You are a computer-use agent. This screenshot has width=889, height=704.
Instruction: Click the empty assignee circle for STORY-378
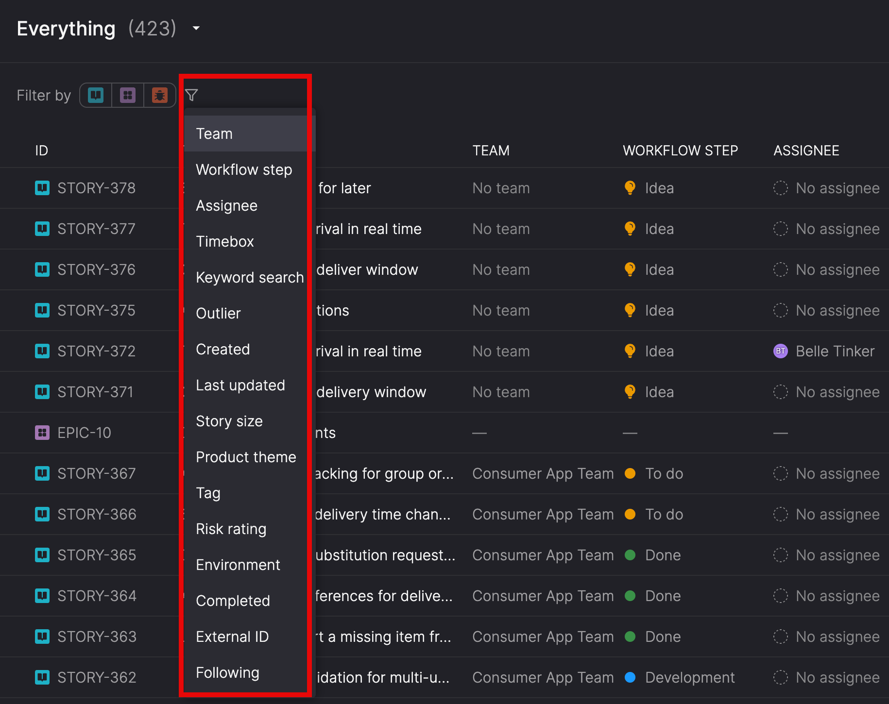pos(781,188)
